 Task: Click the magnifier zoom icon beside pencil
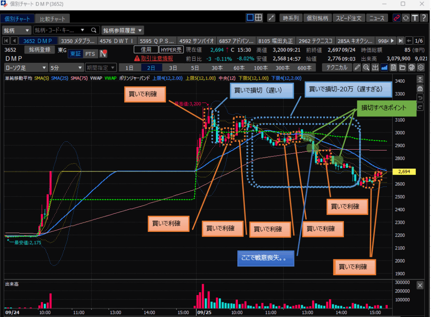366,67
